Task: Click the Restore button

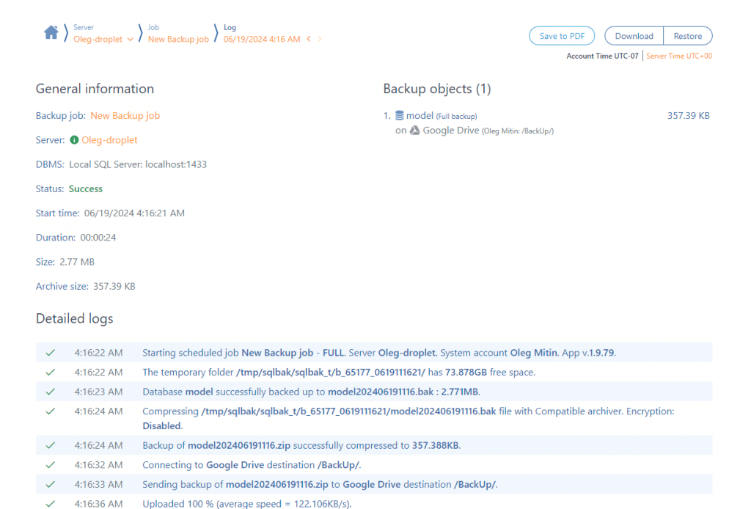Action: click(688, 35)
